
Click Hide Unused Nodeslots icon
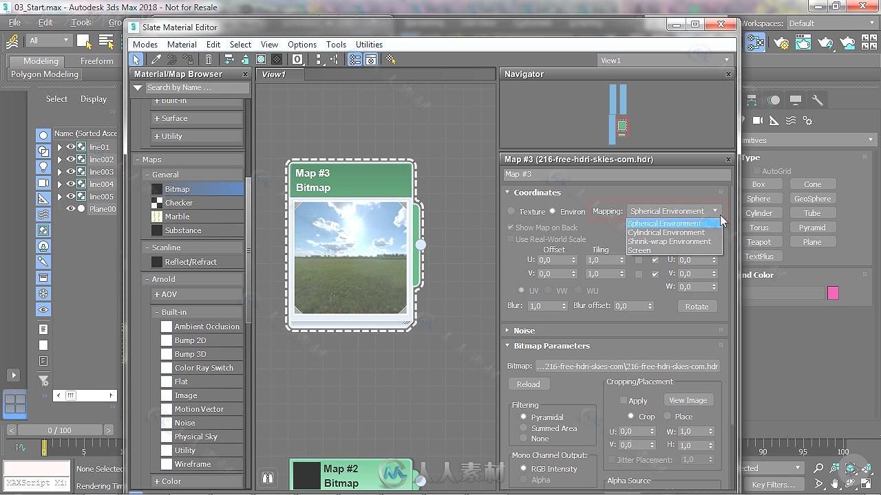pyautogui.click(x=245, y=60)
